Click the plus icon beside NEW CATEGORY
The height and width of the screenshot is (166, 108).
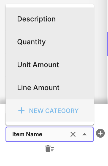(x=21, y=111)
